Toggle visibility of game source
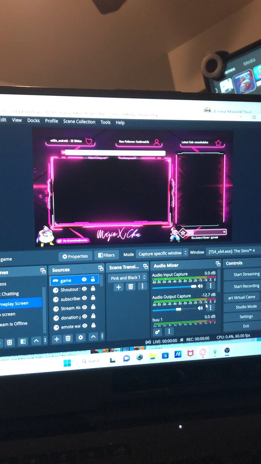The image size is (261, 464). click(x=84, y=279)
